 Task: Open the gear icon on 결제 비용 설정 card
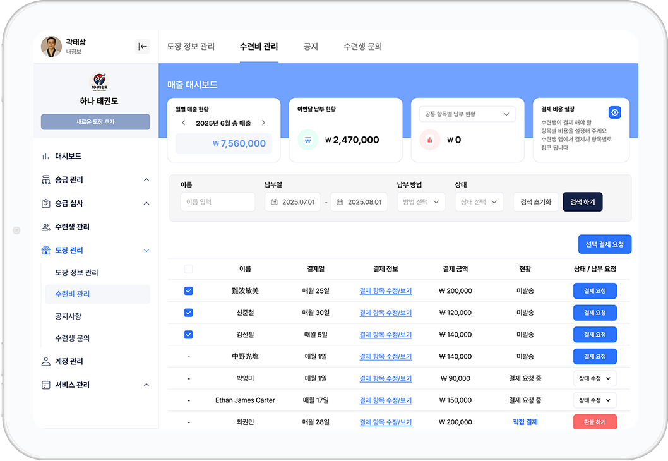(614, 112)
